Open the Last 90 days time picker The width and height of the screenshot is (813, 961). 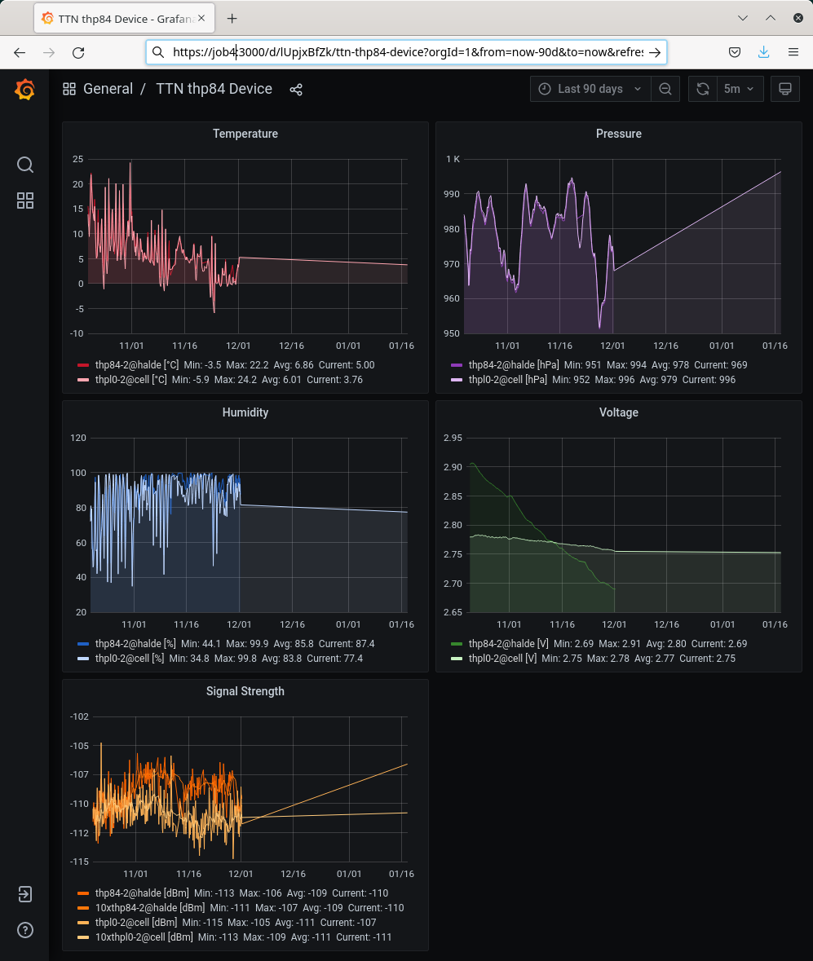pyautogui.click(x=590, y=89)
